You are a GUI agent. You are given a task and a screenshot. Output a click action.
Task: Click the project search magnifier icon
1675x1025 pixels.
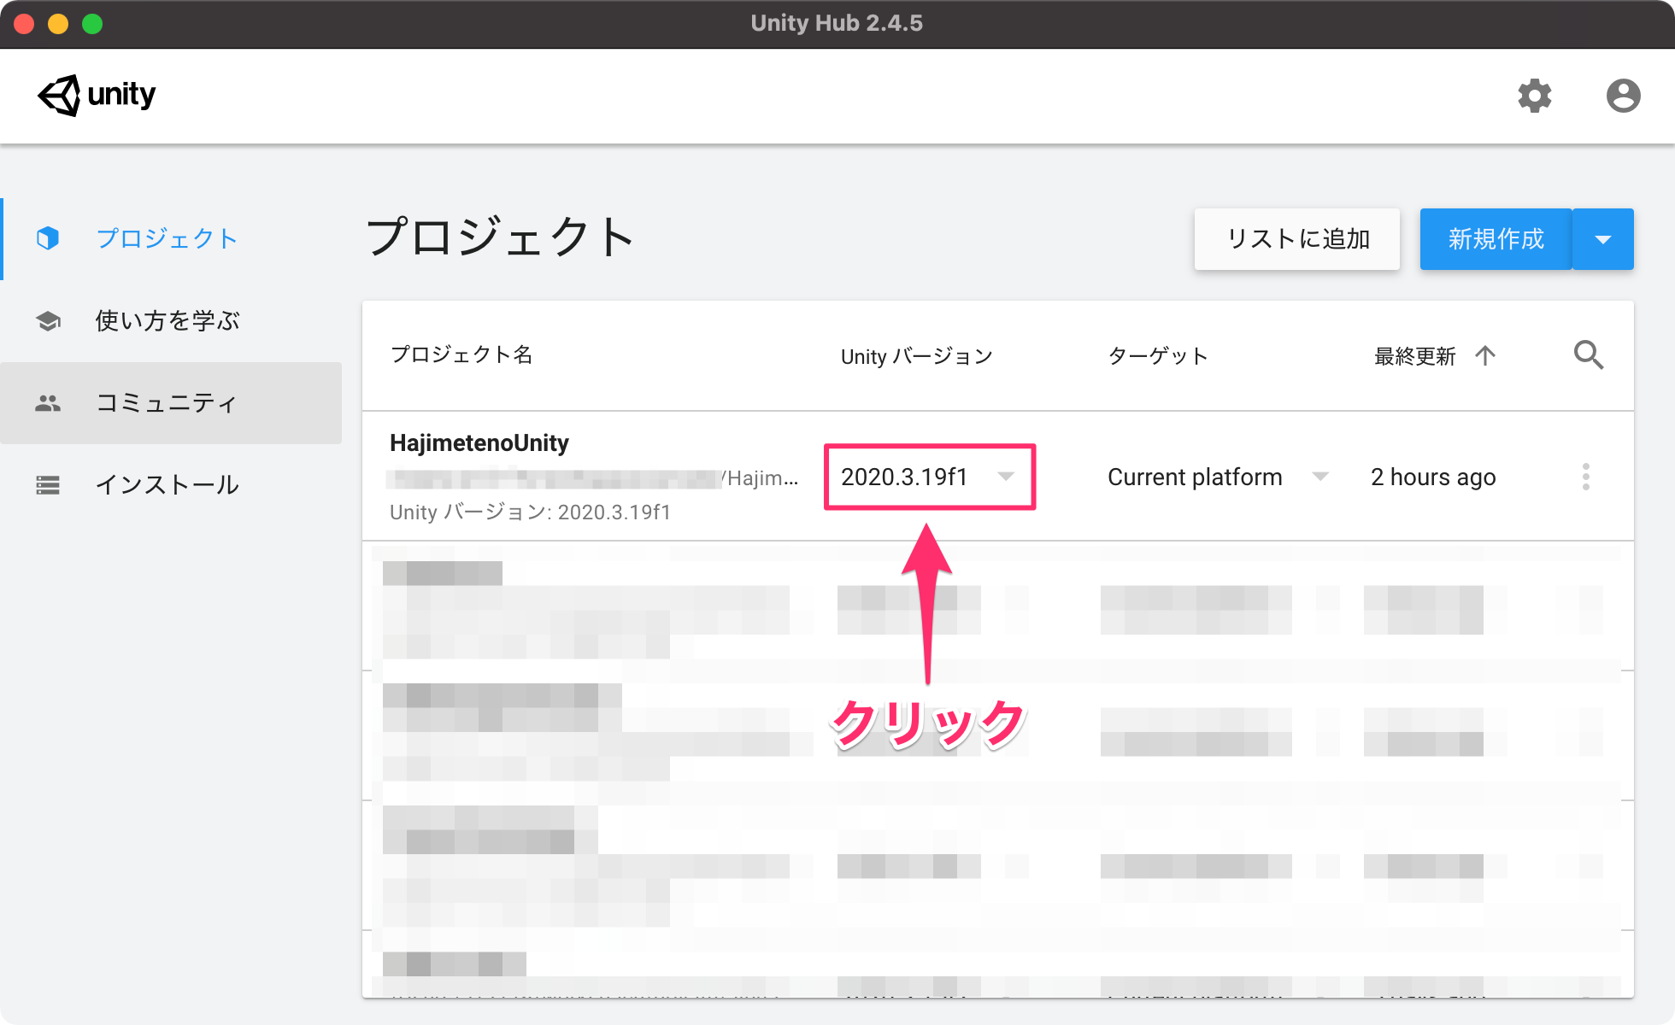[1589, 354]
